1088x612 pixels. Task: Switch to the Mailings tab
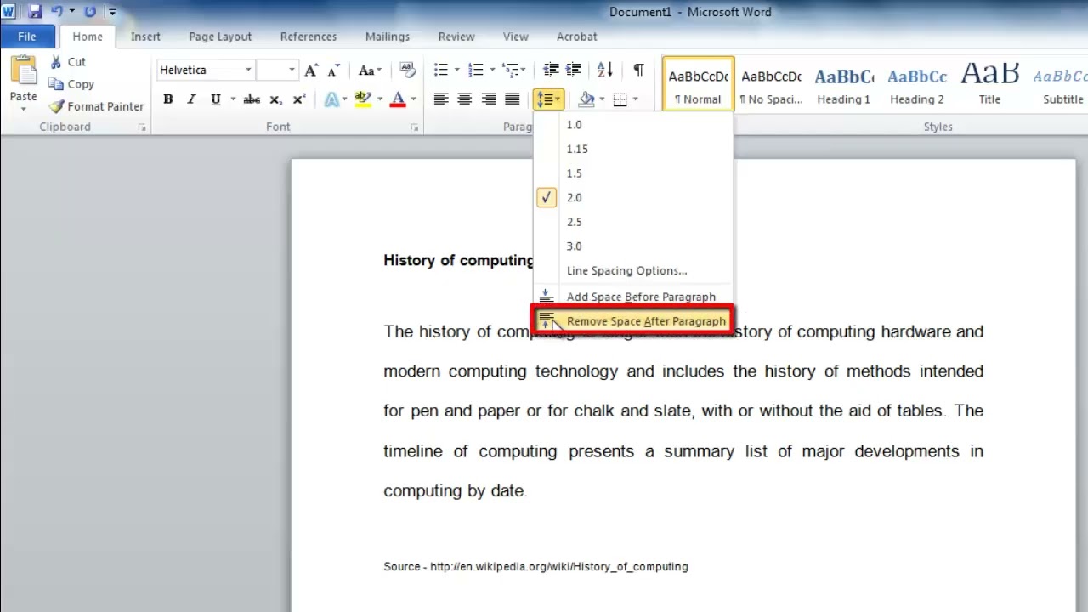pyautogui.click(x=388, y=37)
